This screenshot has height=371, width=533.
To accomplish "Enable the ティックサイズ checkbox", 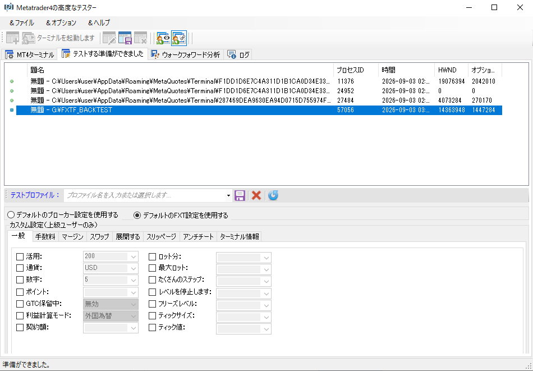I will point(152,316).
